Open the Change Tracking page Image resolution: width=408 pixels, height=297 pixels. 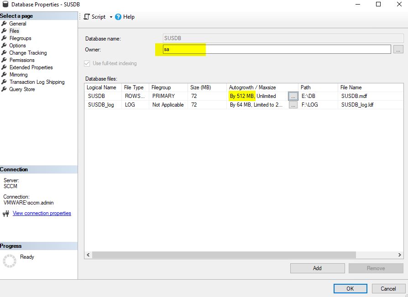click(x=28, y=53)
